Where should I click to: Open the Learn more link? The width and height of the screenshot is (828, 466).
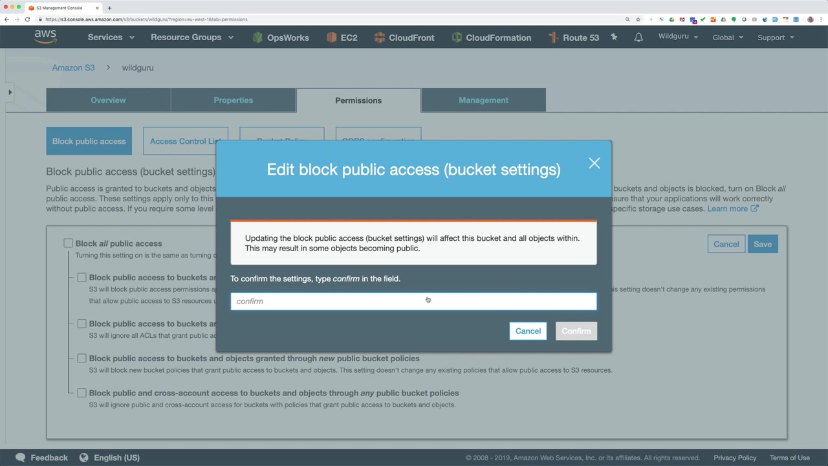pos(733,208)
